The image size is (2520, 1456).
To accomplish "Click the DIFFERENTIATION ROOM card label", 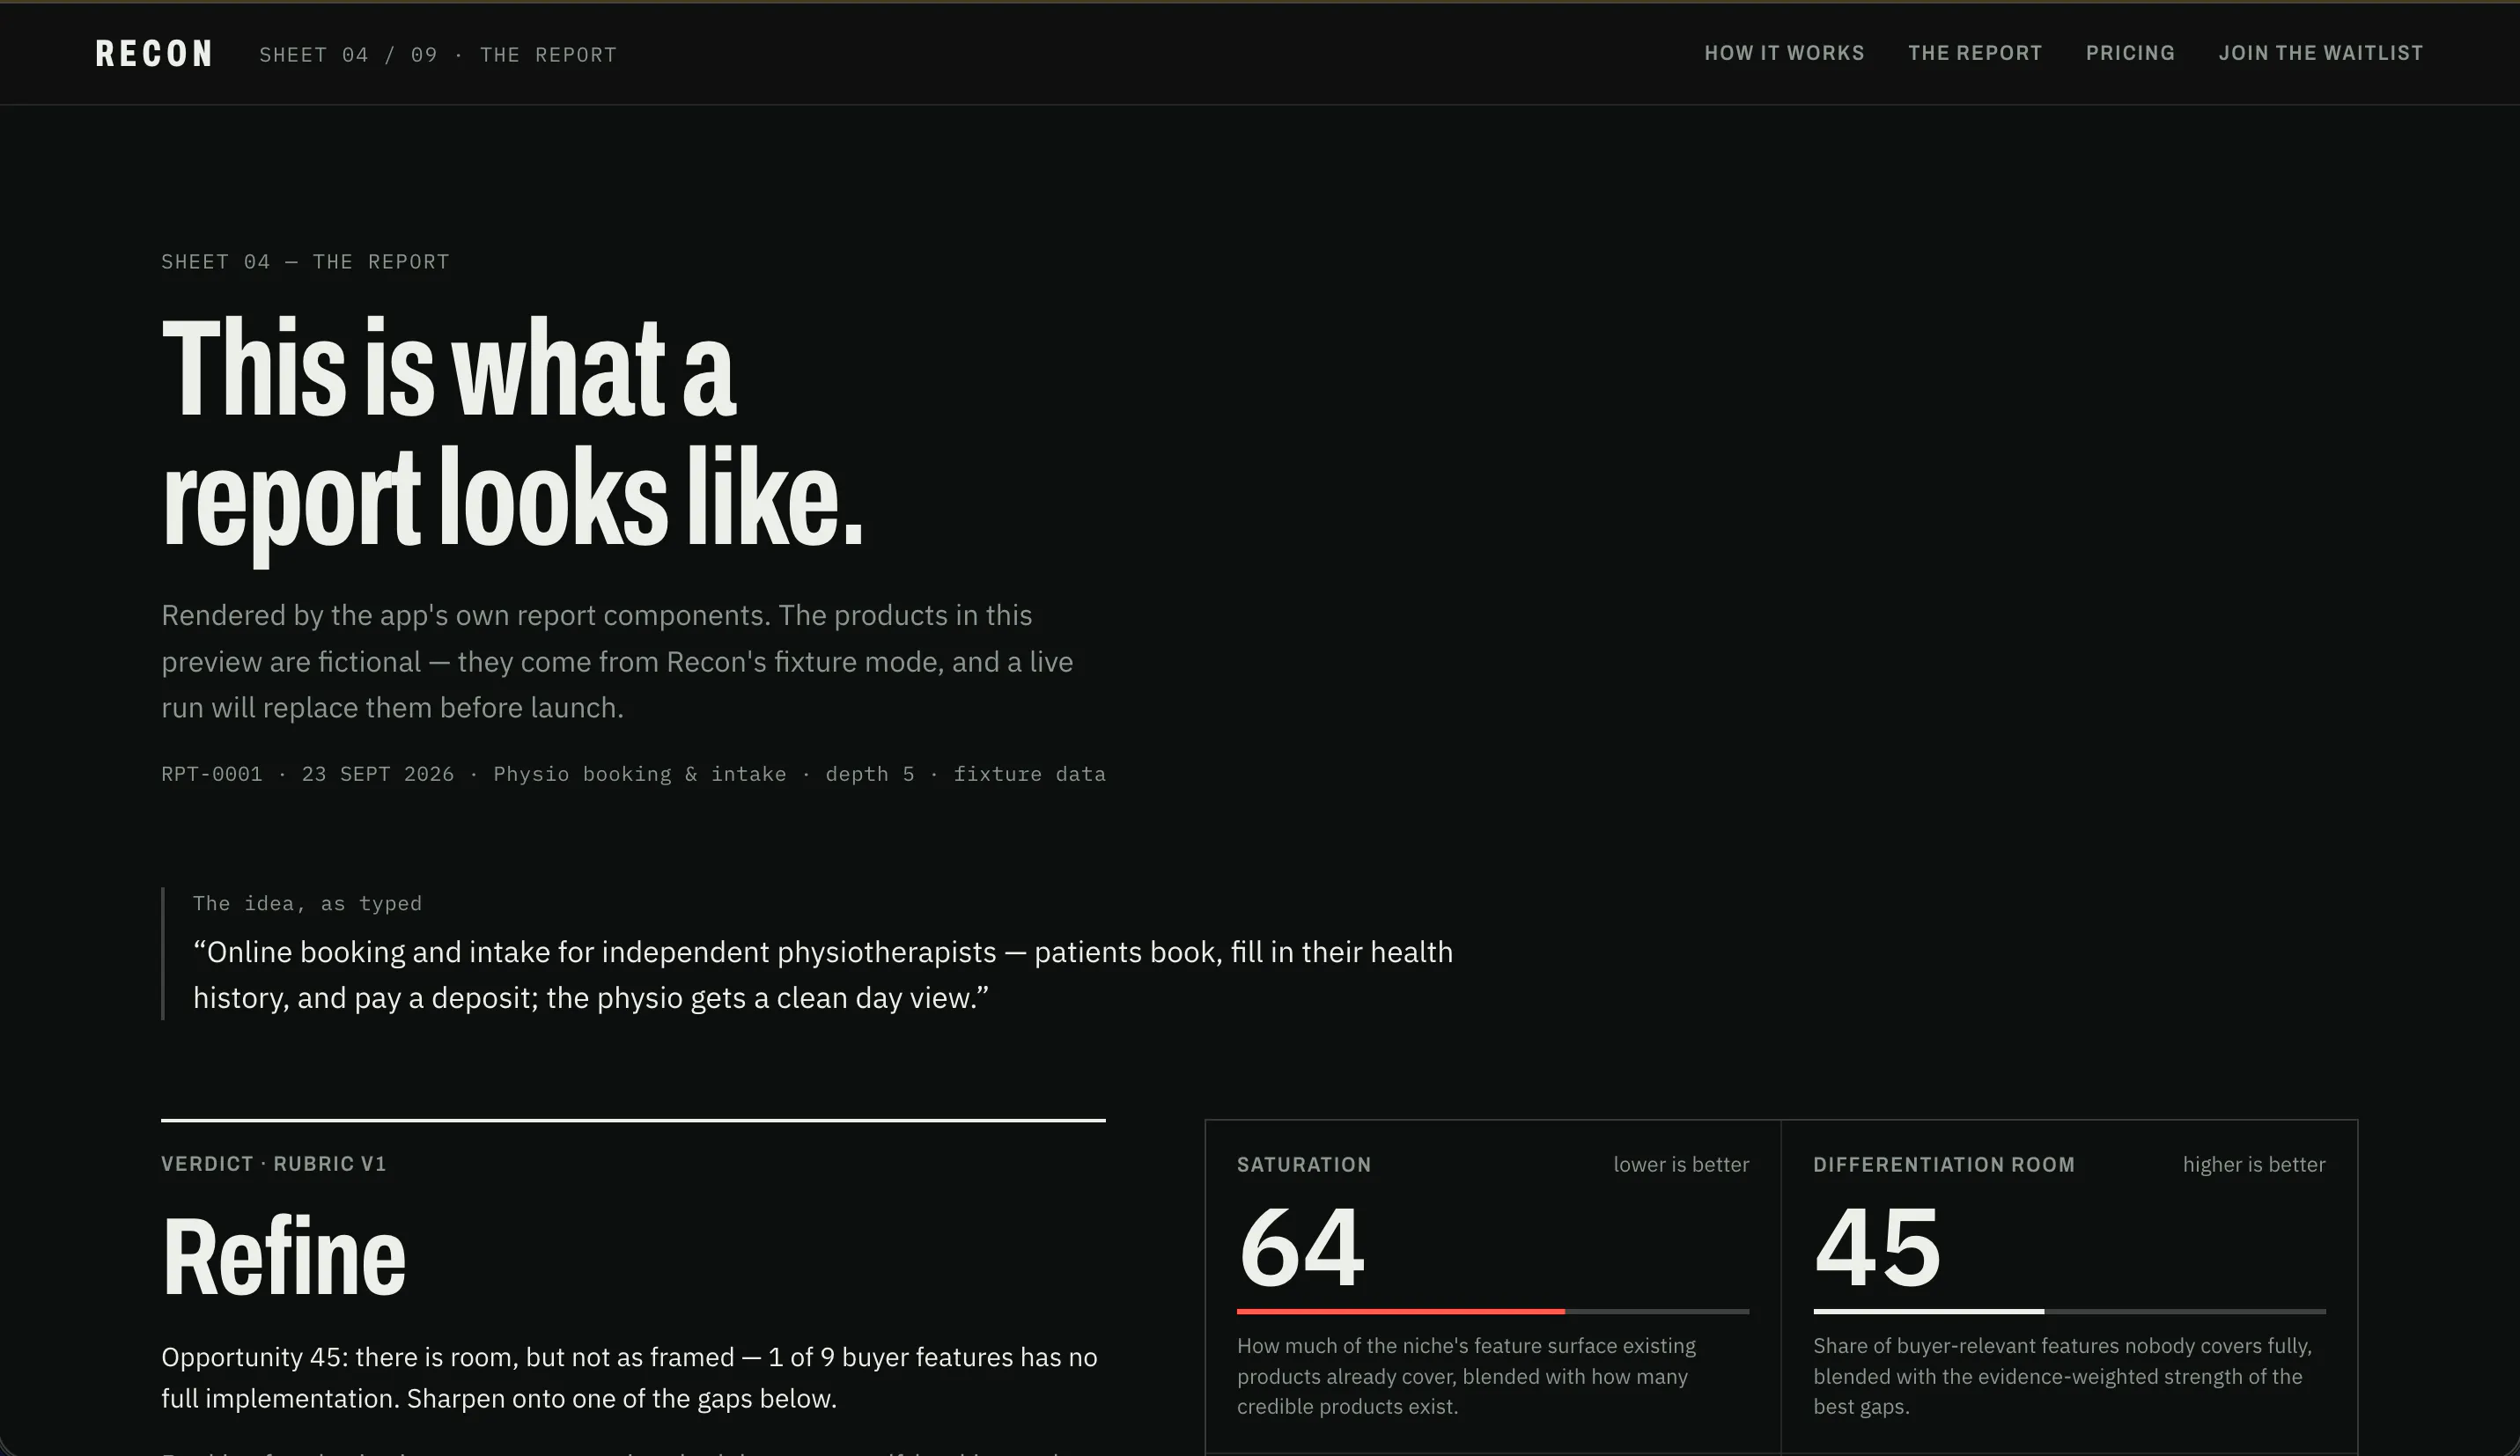I will click(1944, 1165).
